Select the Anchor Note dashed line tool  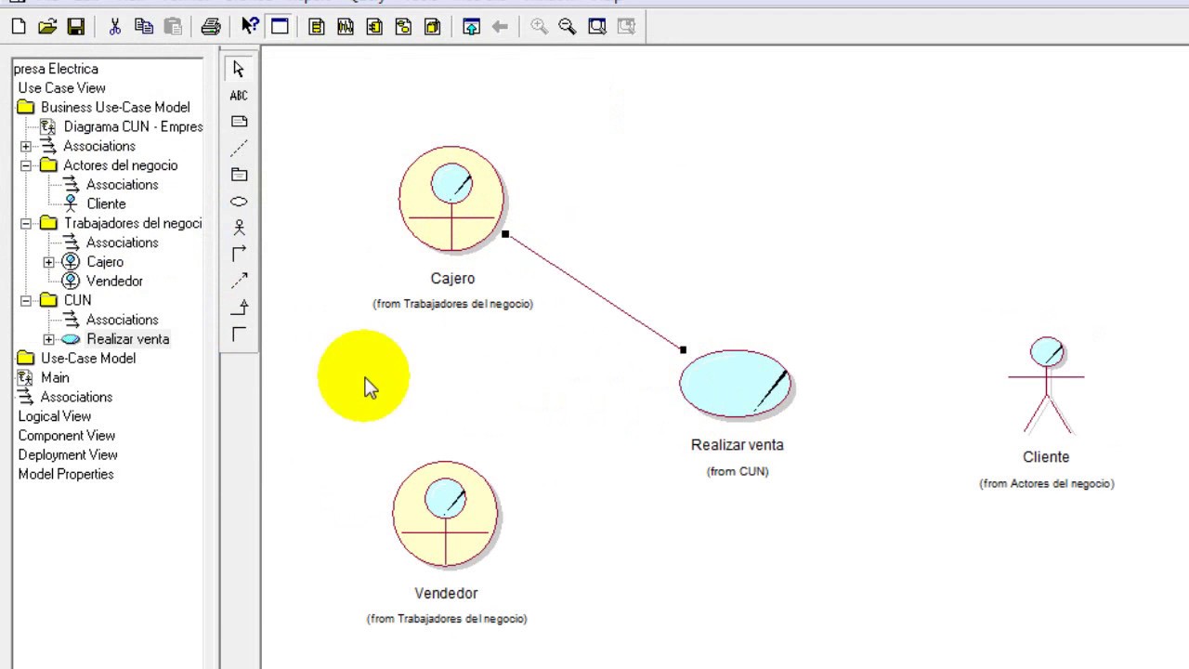pyautogui.click(x=239, y=148)
